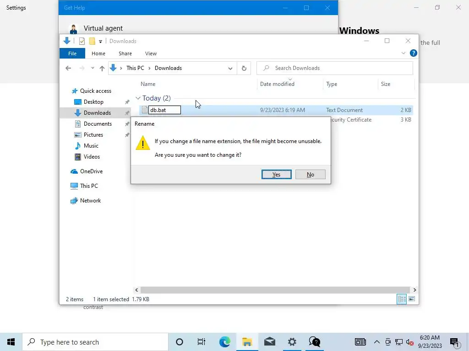469x351 pixels.
Task: Open Settings gear on taskbar
Action: (x=292, y=342)
